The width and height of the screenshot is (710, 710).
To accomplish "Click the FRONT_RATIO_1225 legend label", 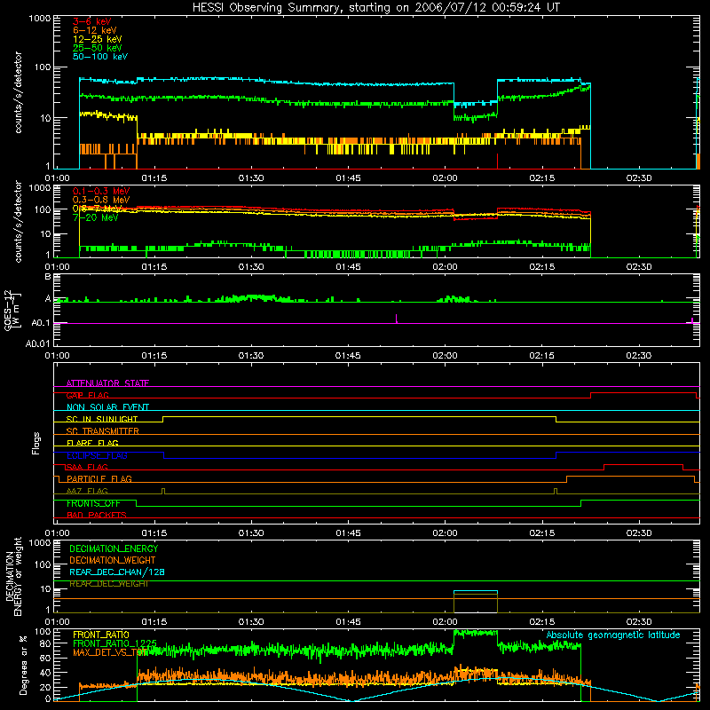I will click(114, 643).
